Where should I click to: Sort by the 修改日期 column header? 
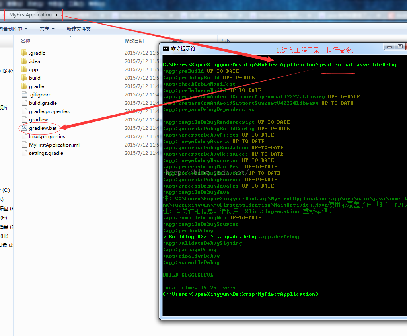coord(134,41)
